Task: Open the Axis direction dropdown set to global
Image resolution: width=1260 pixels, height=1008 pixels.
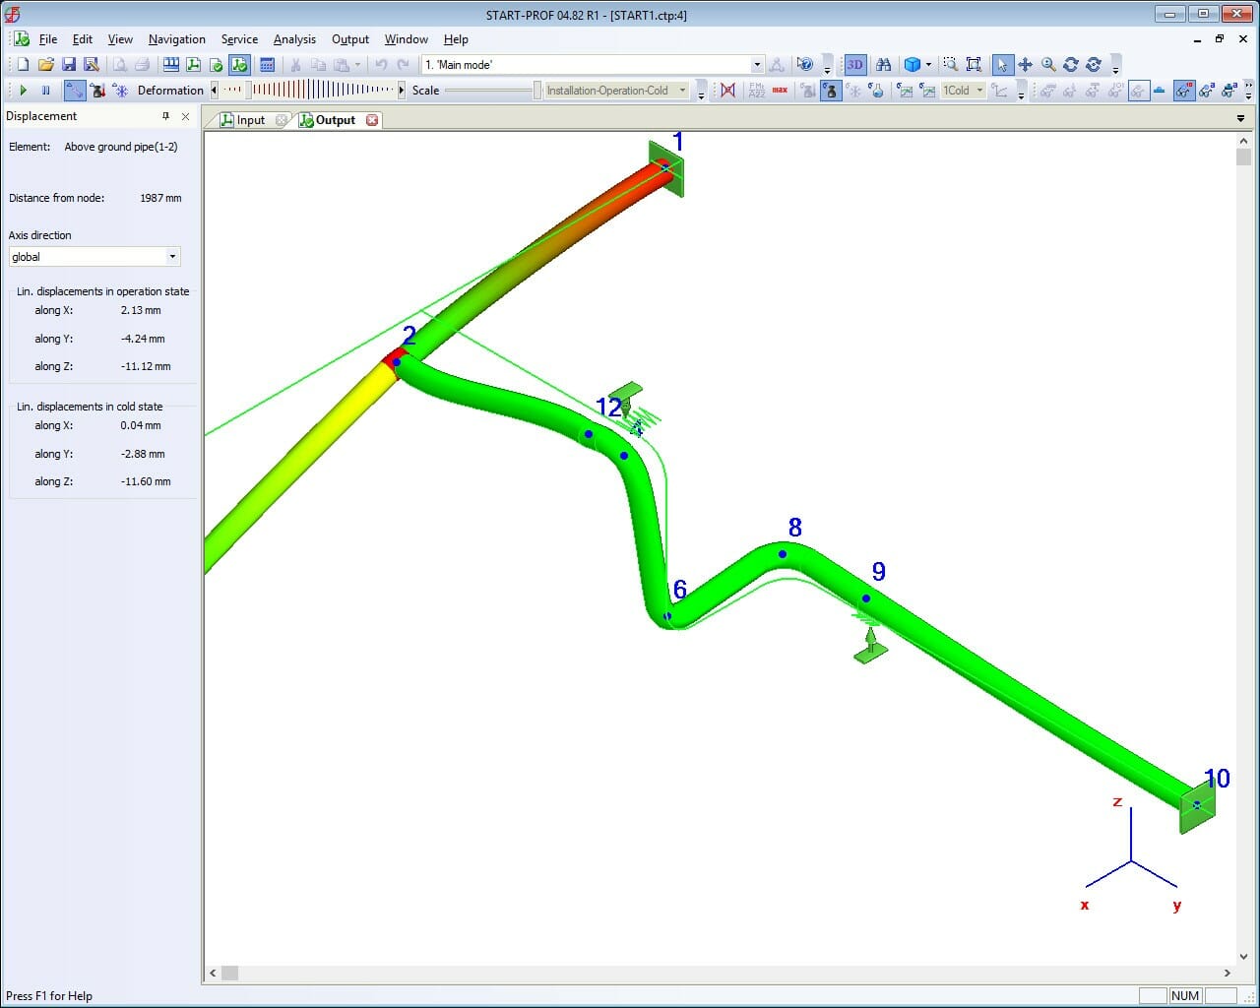Action: tap(170, 256)
